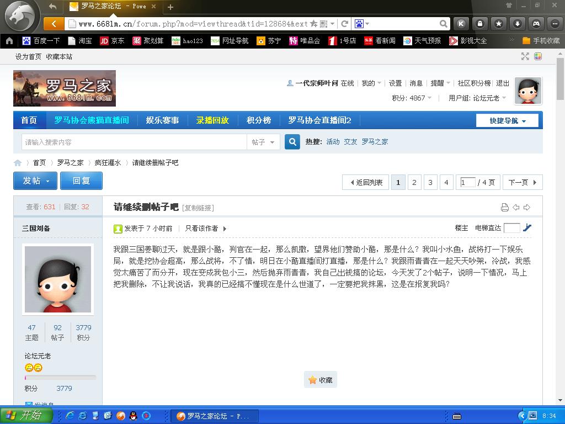Click the printer icon in thread header
The image size is (565, 424).
(504, 208)
